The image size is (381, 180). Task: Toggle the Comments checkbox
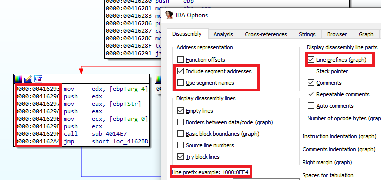(x=311, y=83)
